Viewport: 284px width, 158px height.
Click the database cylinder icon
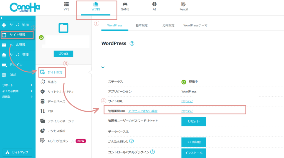point(42,101)
